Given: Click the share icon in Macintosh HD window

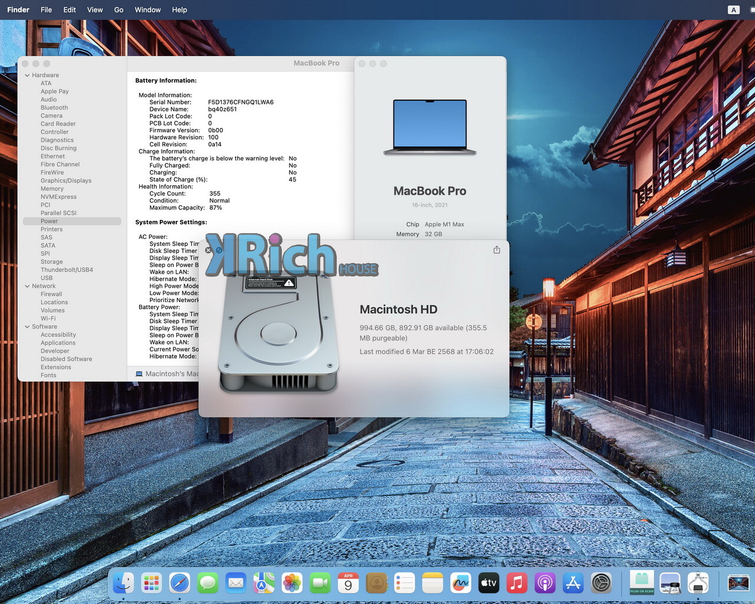Looking at the screenshot, I should [x=497, y=250].
